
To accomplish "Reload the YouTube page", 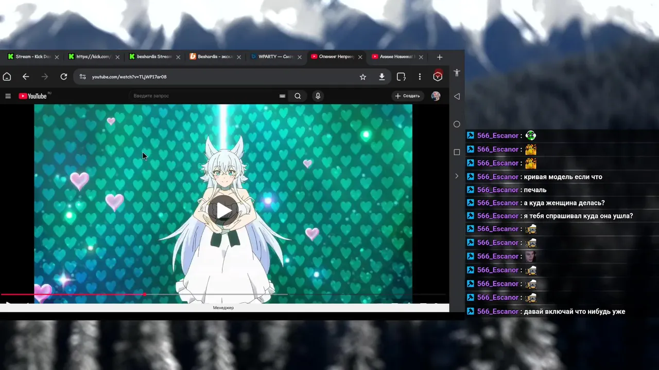I will [x=64, y=77].
